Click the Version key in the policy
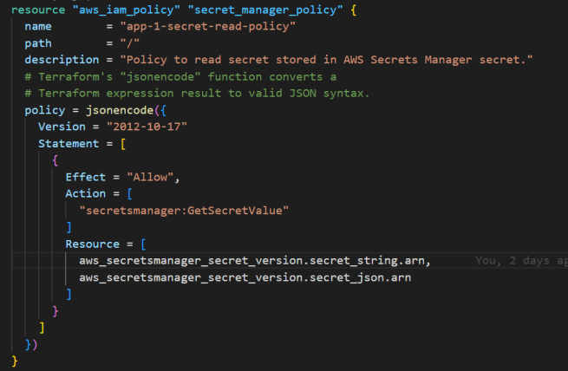The width and height of the screenshot is (568, 371). pos(62,127)
